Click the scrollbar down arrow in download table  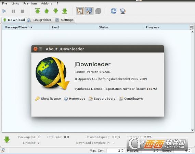tap(192, 130)
